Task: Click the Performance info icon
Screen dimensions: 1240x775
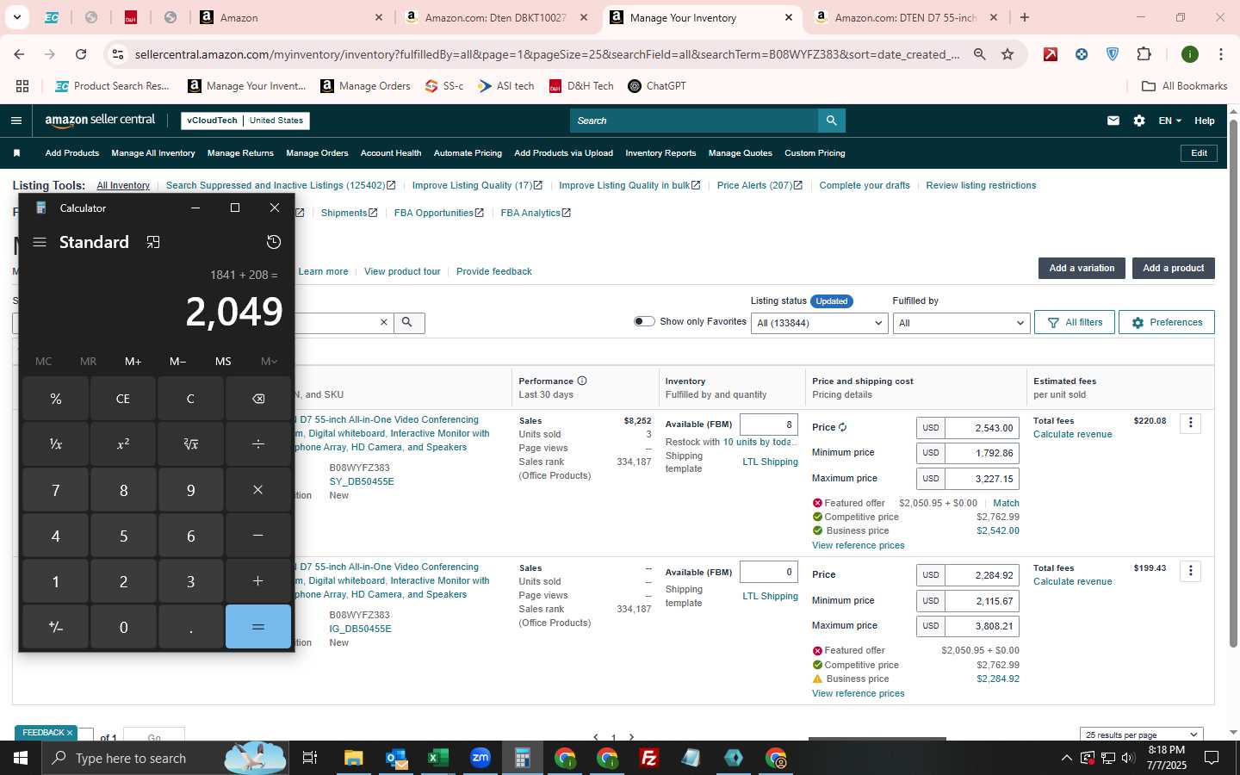Action: [x=582, y=381]
